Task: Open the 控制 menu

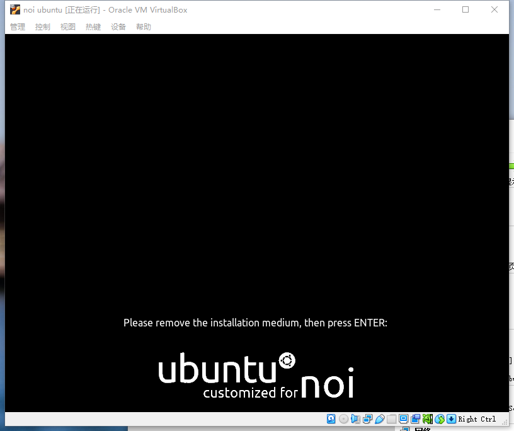Action: [42, 26]
